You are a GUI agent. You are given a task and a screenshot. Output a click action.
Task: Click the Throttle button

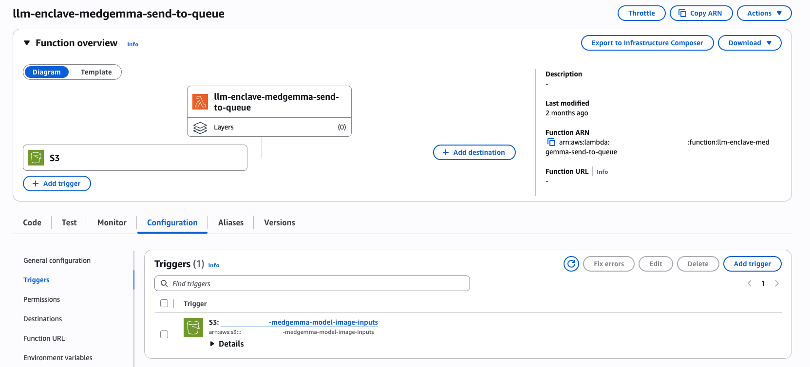(641, 13)
